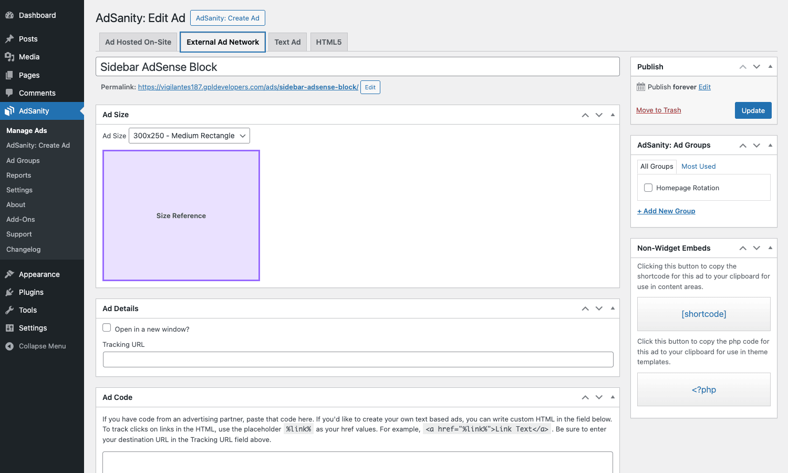Switch to the Text Ad tab
Viewport: 788px width, 473px height.
pos(287,42)
